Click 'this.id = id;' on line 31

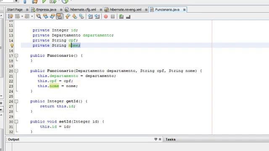coord(55,127)
